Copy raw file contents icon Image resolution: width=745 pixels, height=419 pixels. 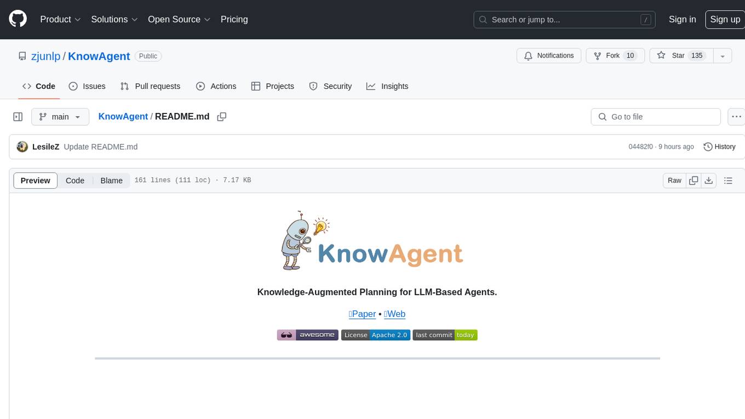[694, 180]
